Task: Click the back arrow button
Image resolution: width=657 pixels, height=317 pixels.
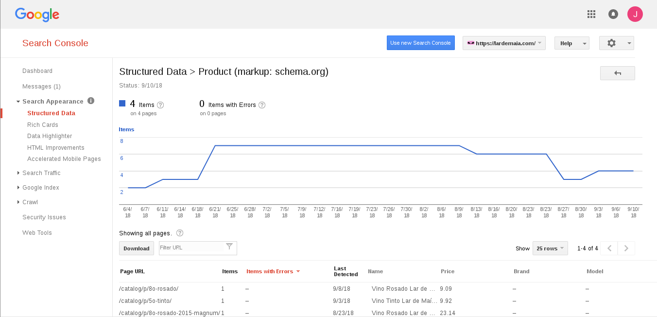Action: (x=618, y=73)
